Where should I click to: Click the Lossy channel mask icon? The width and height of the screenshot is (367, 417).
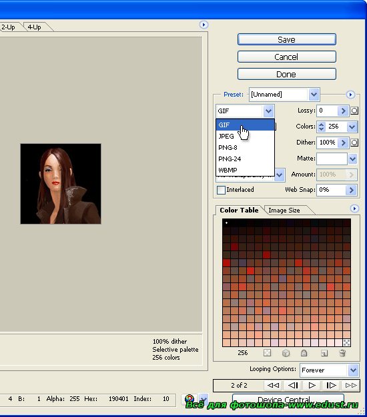click(x=354, y=111)
